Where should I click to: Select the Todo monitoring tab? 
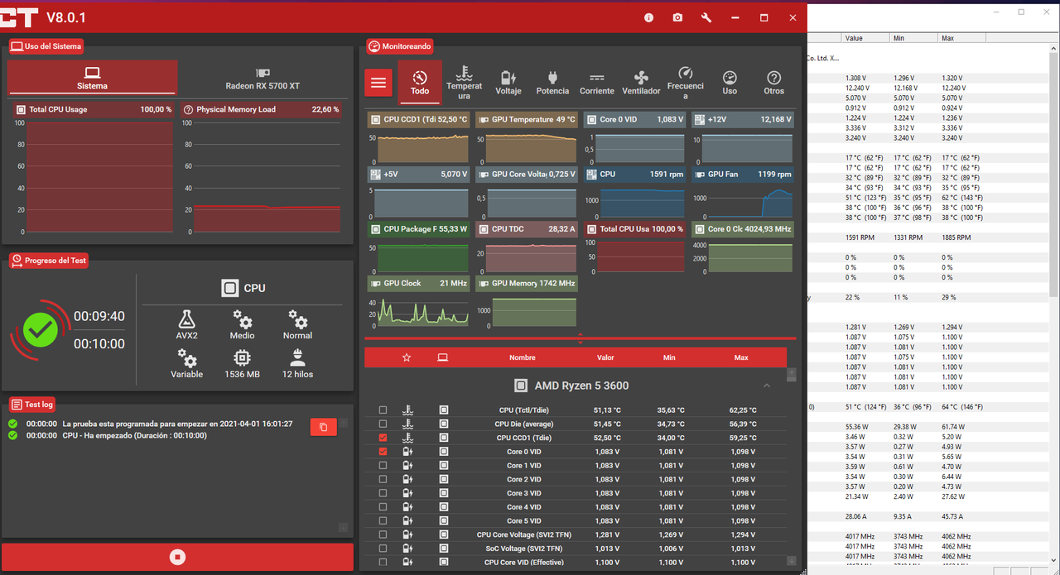click(x=420, y=82)
